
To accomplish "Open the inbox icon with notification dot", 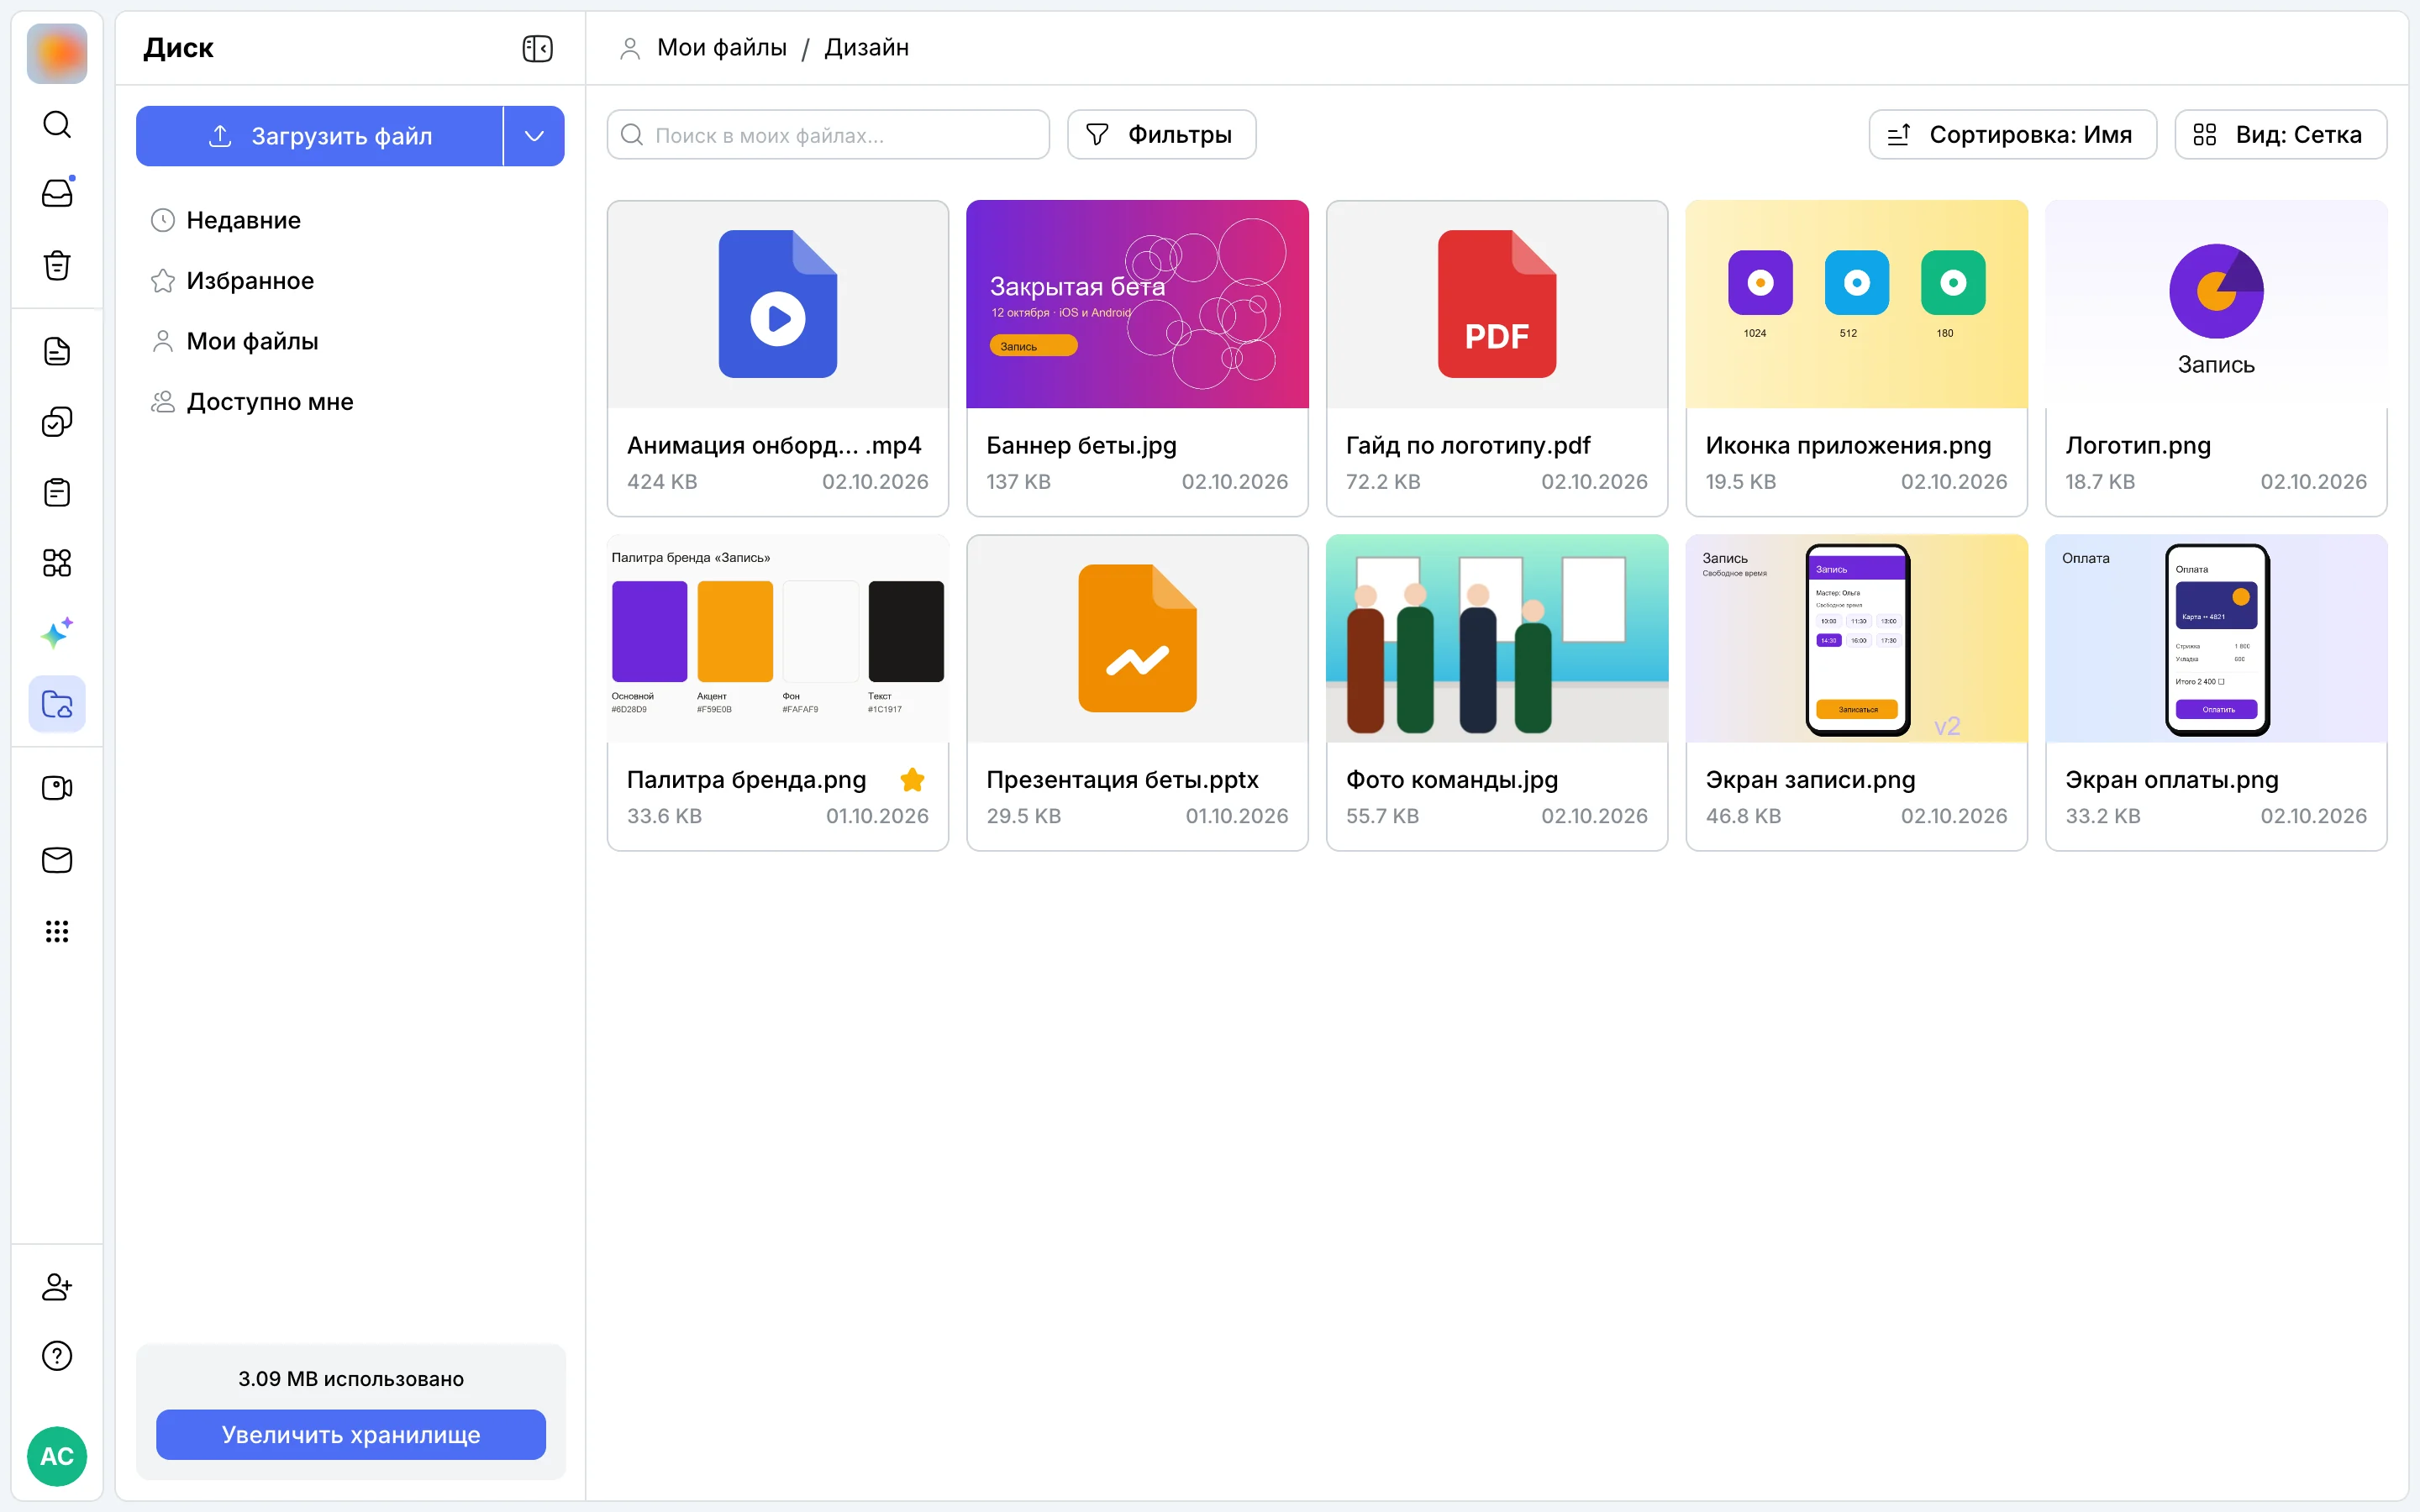I will (57, 193).
